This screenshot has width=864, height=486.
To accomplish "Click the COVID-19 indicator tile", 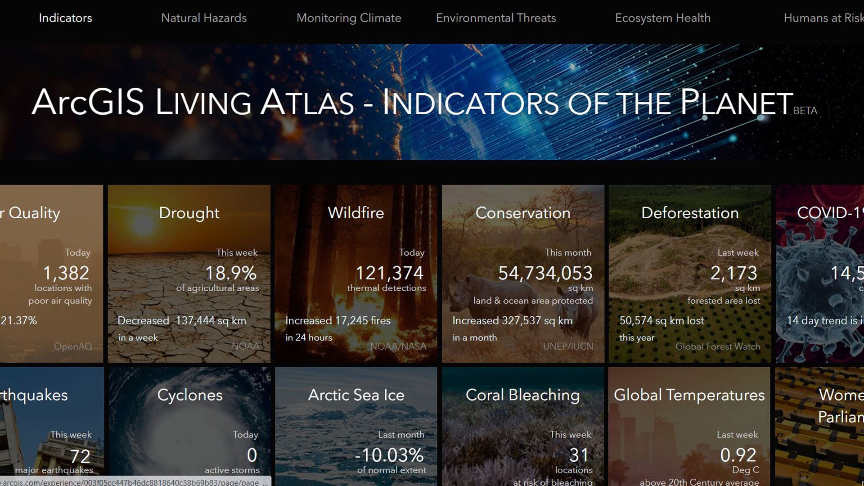I will tap(820, 274).
